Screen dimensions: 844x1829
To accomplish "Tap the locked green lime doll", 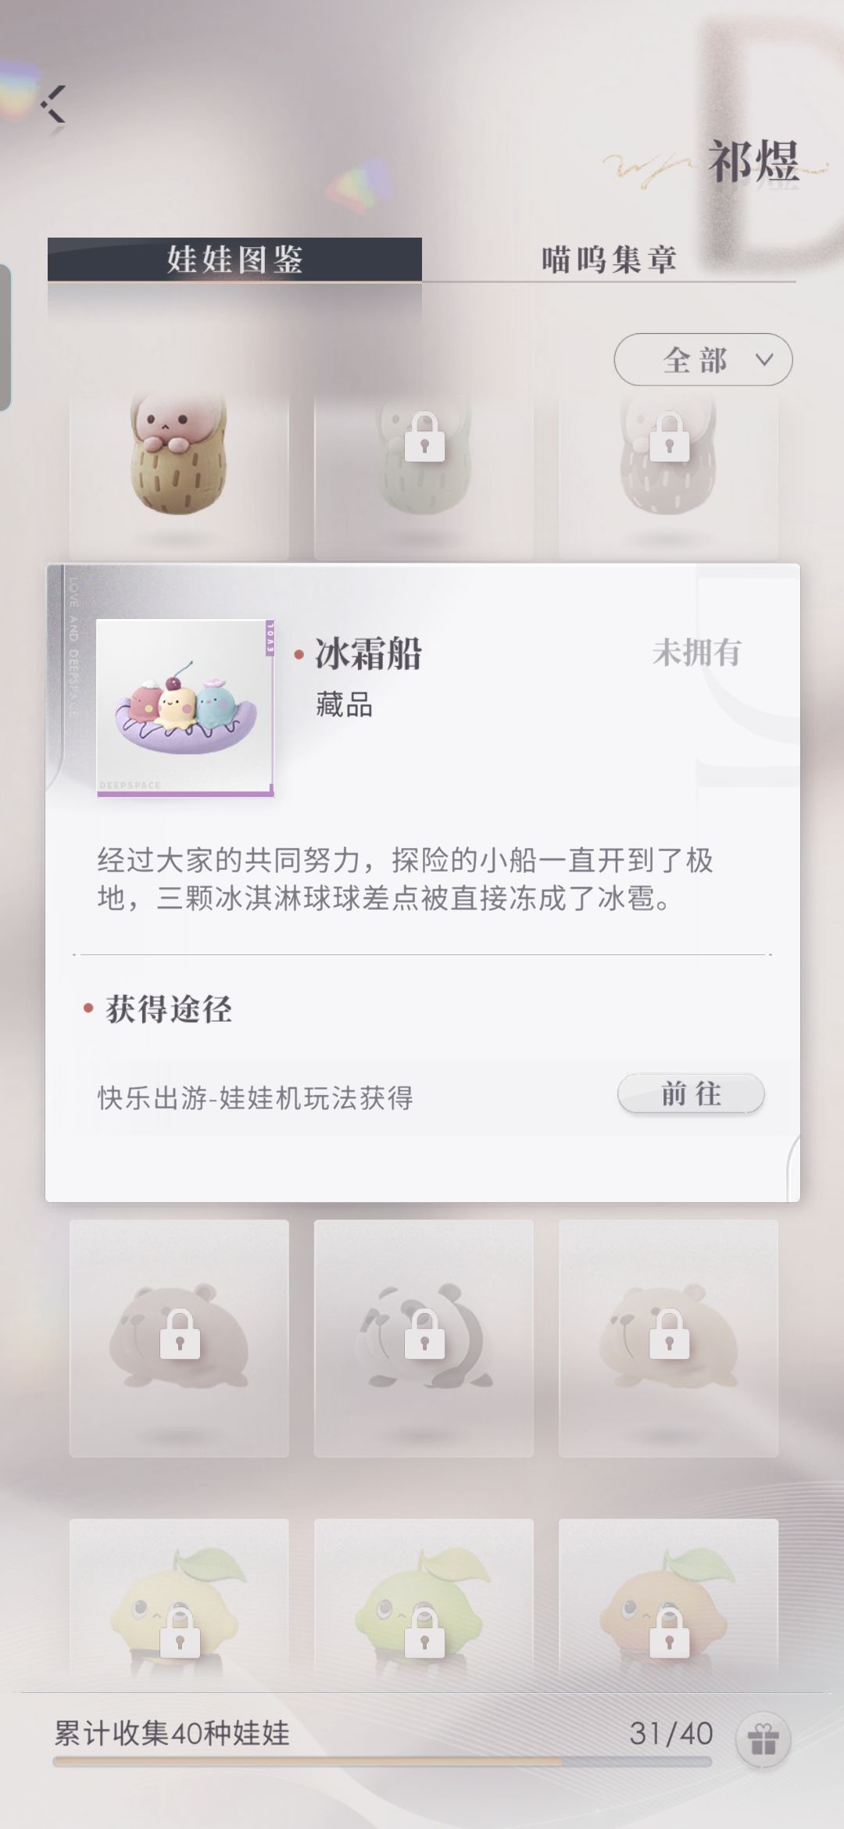I will [424, 1602].
